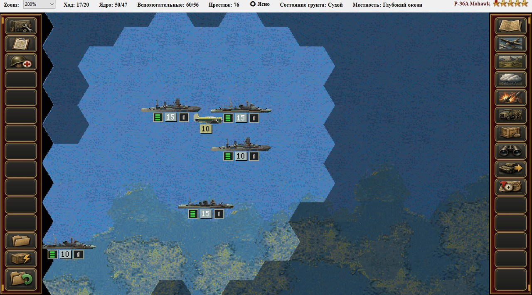532x295 pixels.
Task: Open the folded strategic map button
Action: [x=511, y=26]
